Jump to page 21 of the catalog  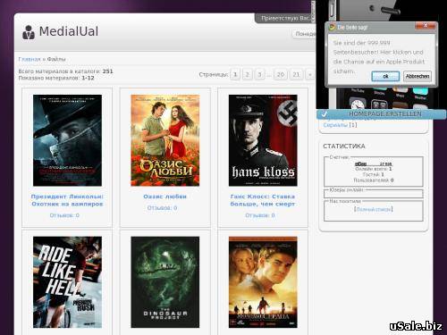coord(296,74)
